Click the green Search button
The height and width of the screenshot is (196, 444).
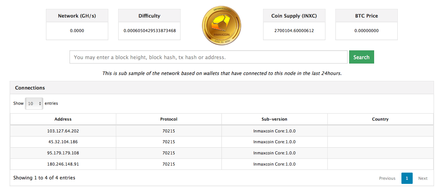(x=361, y=57)
